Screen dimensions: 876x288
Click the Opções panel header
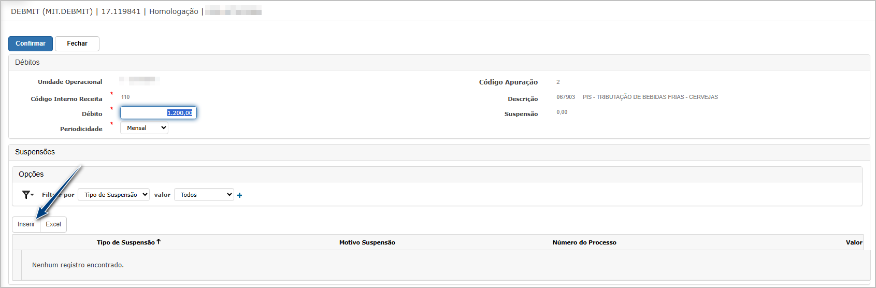31,174
